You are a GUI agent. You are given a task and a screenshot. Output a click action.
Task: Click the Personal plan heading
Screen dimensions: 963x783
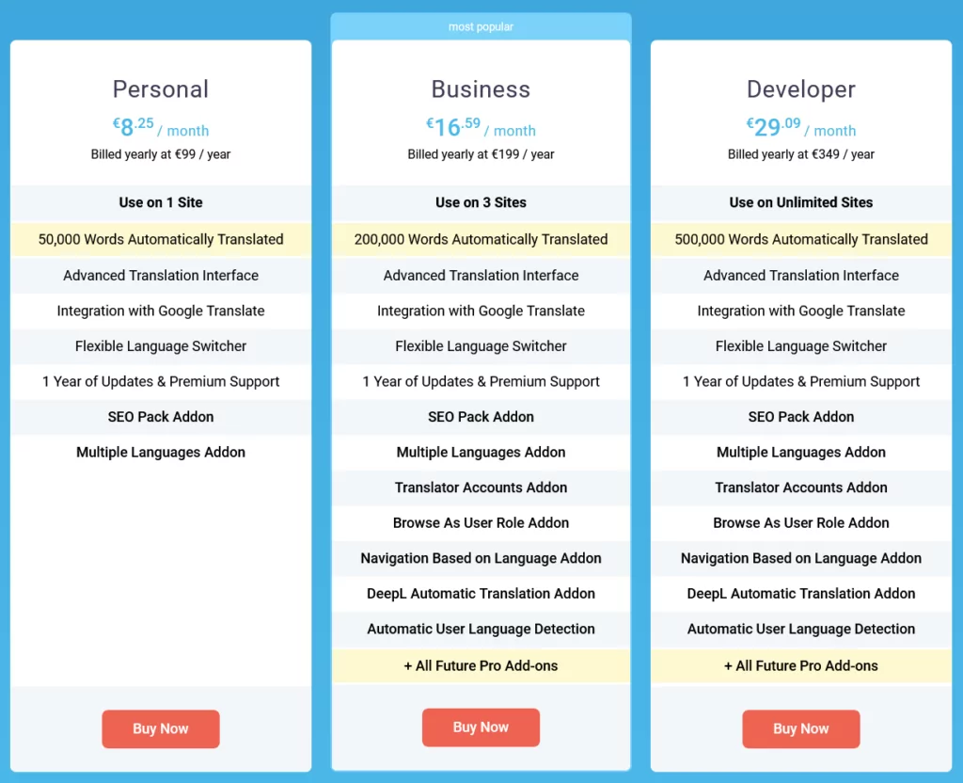[x=161, y=89]
